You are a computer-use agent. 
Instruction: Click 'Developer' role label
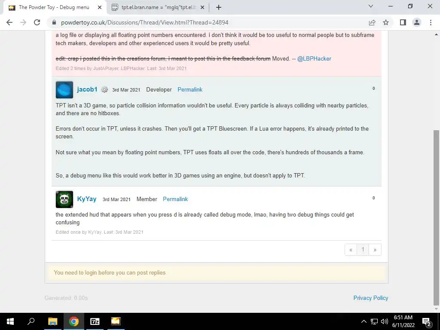coord(159,89)
